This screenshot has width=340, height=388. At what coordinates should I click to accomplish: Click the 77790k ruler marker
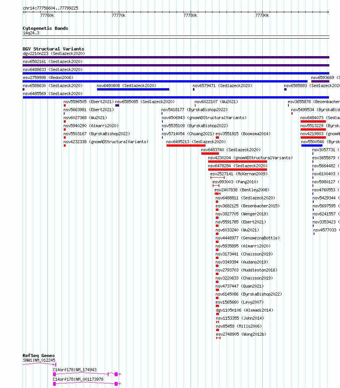click(x=262, y=15)
